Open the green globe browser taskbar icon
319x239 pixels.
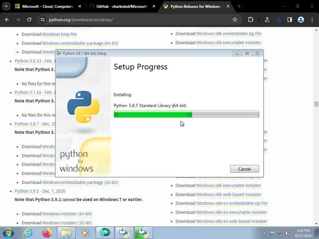pos(105,233)
